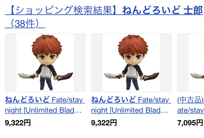Click second product's 'night [Unlimited Blad…' text line
The width and height of the screenshot is (204, 138).
[130, 110]
